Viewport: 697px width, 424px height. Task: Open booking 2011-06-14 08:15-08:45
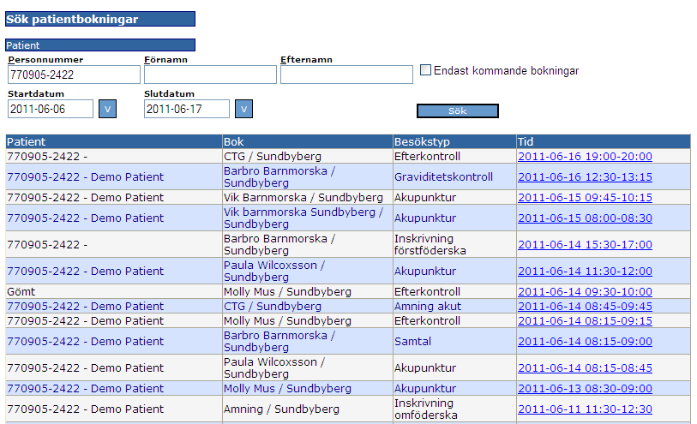coord(585,368)
